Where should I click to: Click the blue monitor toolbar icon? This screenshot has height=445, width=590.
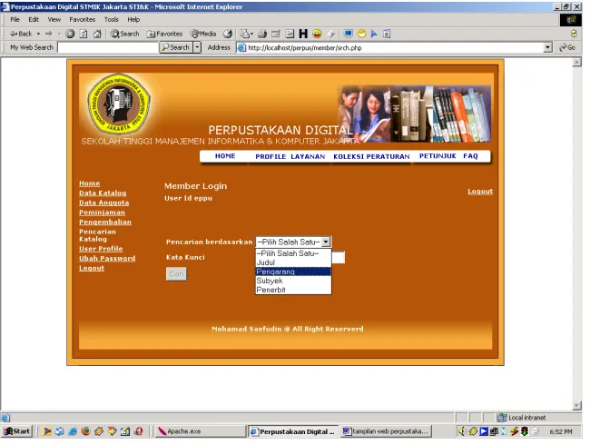[x=348, y=34]
